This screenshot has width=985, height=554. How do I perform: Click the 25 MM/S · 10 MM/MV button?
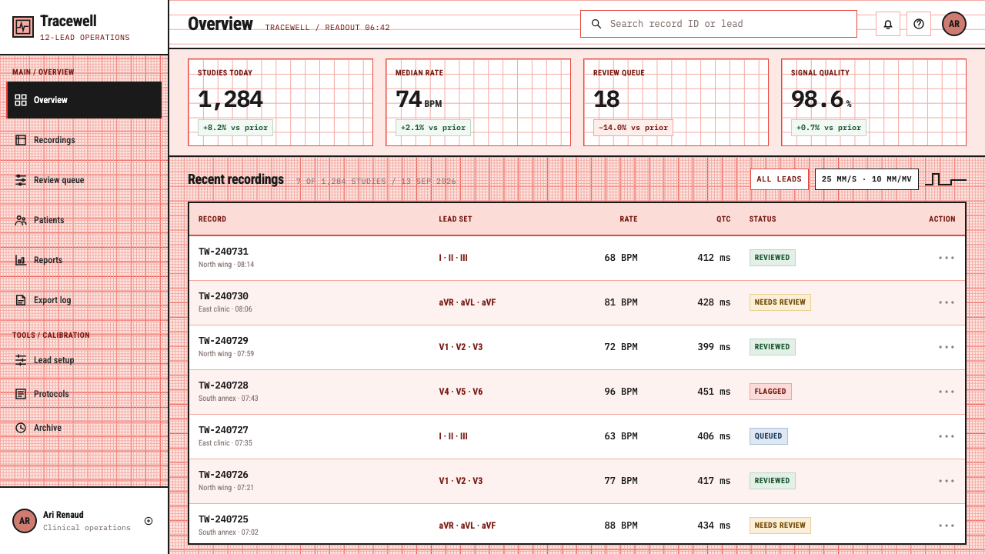pos(866,179)
